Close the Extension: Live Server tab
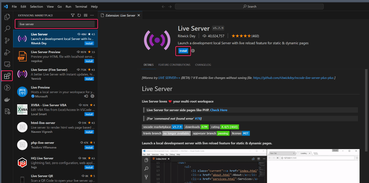Screen dimensions: 369x183 coord(139,15)
